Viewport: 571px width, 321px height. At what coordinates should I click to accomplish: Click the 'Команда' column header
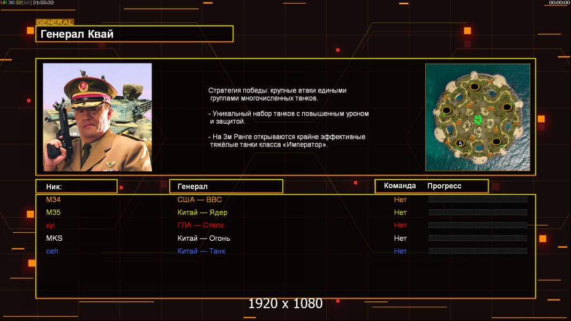(400, 186)
